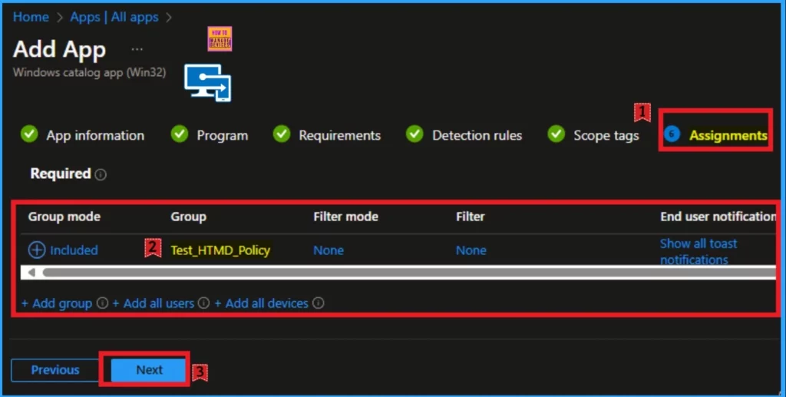The image size is (786, 397).
Task: Click the blue step 6 circle
Action: pyautogui.click(x=672, y=134)
